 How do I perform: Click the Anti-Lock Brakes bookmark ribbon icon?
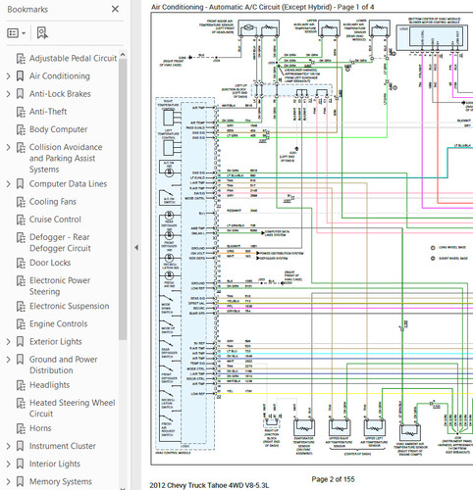(20, 94)
